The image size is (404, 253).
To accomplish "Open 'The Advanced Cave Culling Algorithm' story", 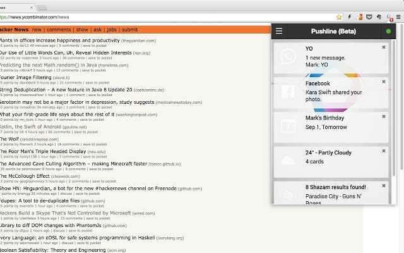I will pyautogui.click(x=73, y=164).
